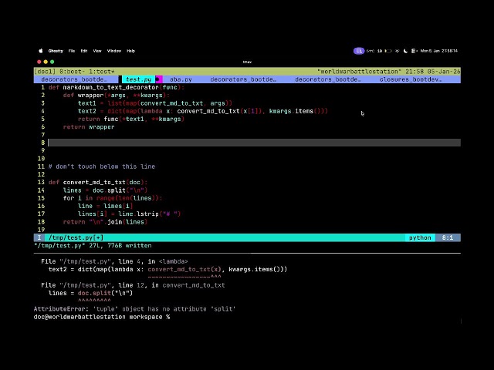Toggle Focus mode via the moon icon
The image size is (494, 370).
[x=405, y=51]
